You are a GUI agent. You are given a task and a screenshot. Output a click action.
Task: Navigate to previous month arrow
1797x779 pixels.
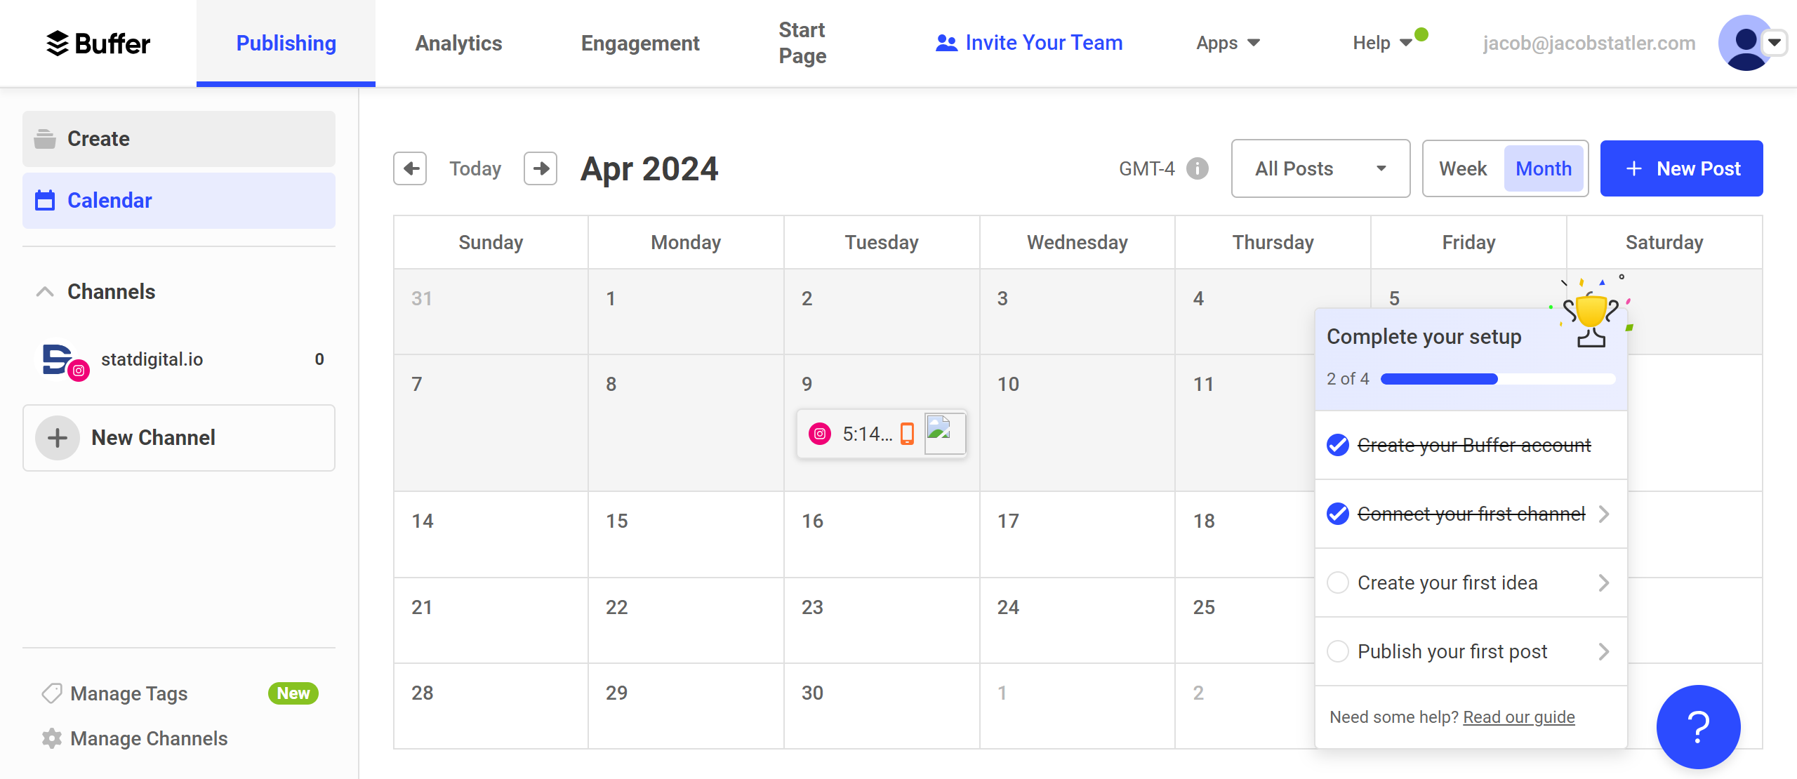click(x=411, y=167)
